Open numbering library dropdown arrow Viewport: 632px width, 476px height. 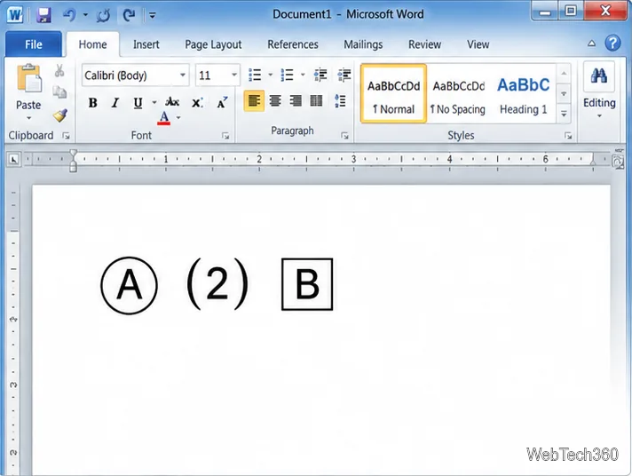[x=303, y=75]
